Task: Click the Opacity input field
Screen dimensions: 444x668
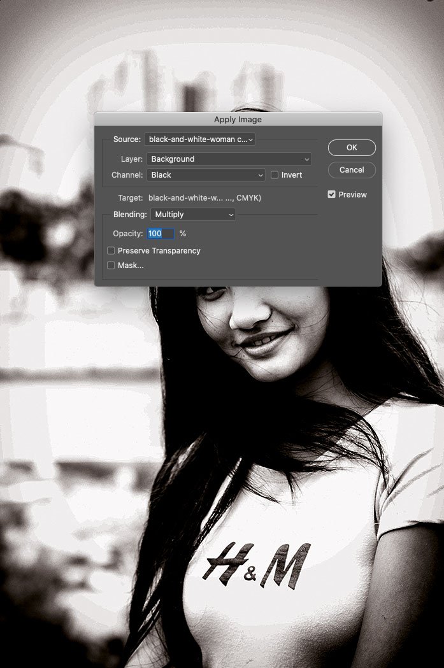Action: (x=161, y=234)
